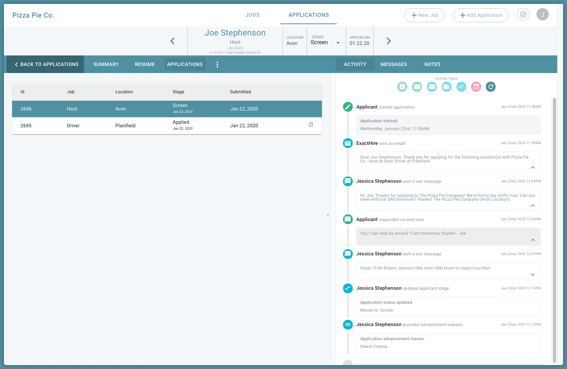Click the "Submitted" column header

pos(240,92)
